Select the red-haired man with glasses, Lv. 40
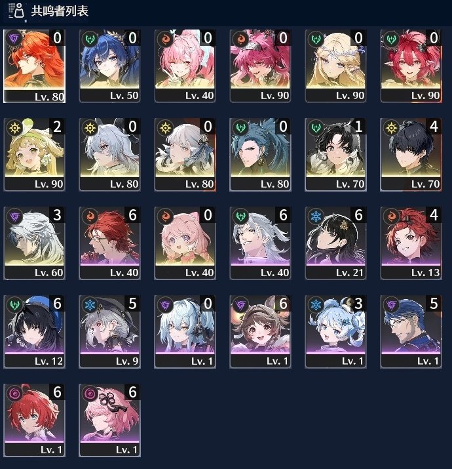The height and width of the screenshot is (469, 452). pos(109,243)
